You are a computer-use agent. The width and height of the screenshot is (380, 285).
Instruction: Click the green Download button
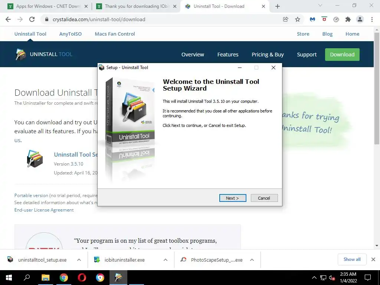[x=342, y=55]
